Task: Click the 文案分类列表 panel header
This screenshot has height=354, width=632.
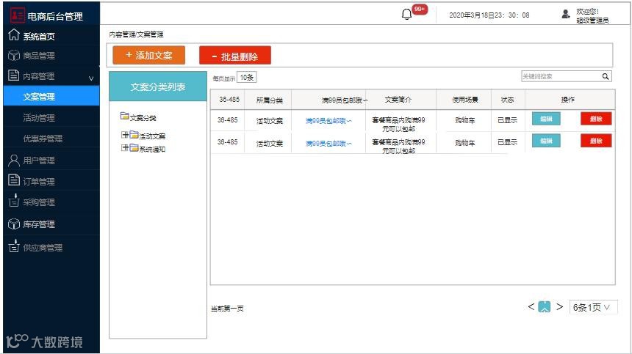Action: [x=158, y=86]
